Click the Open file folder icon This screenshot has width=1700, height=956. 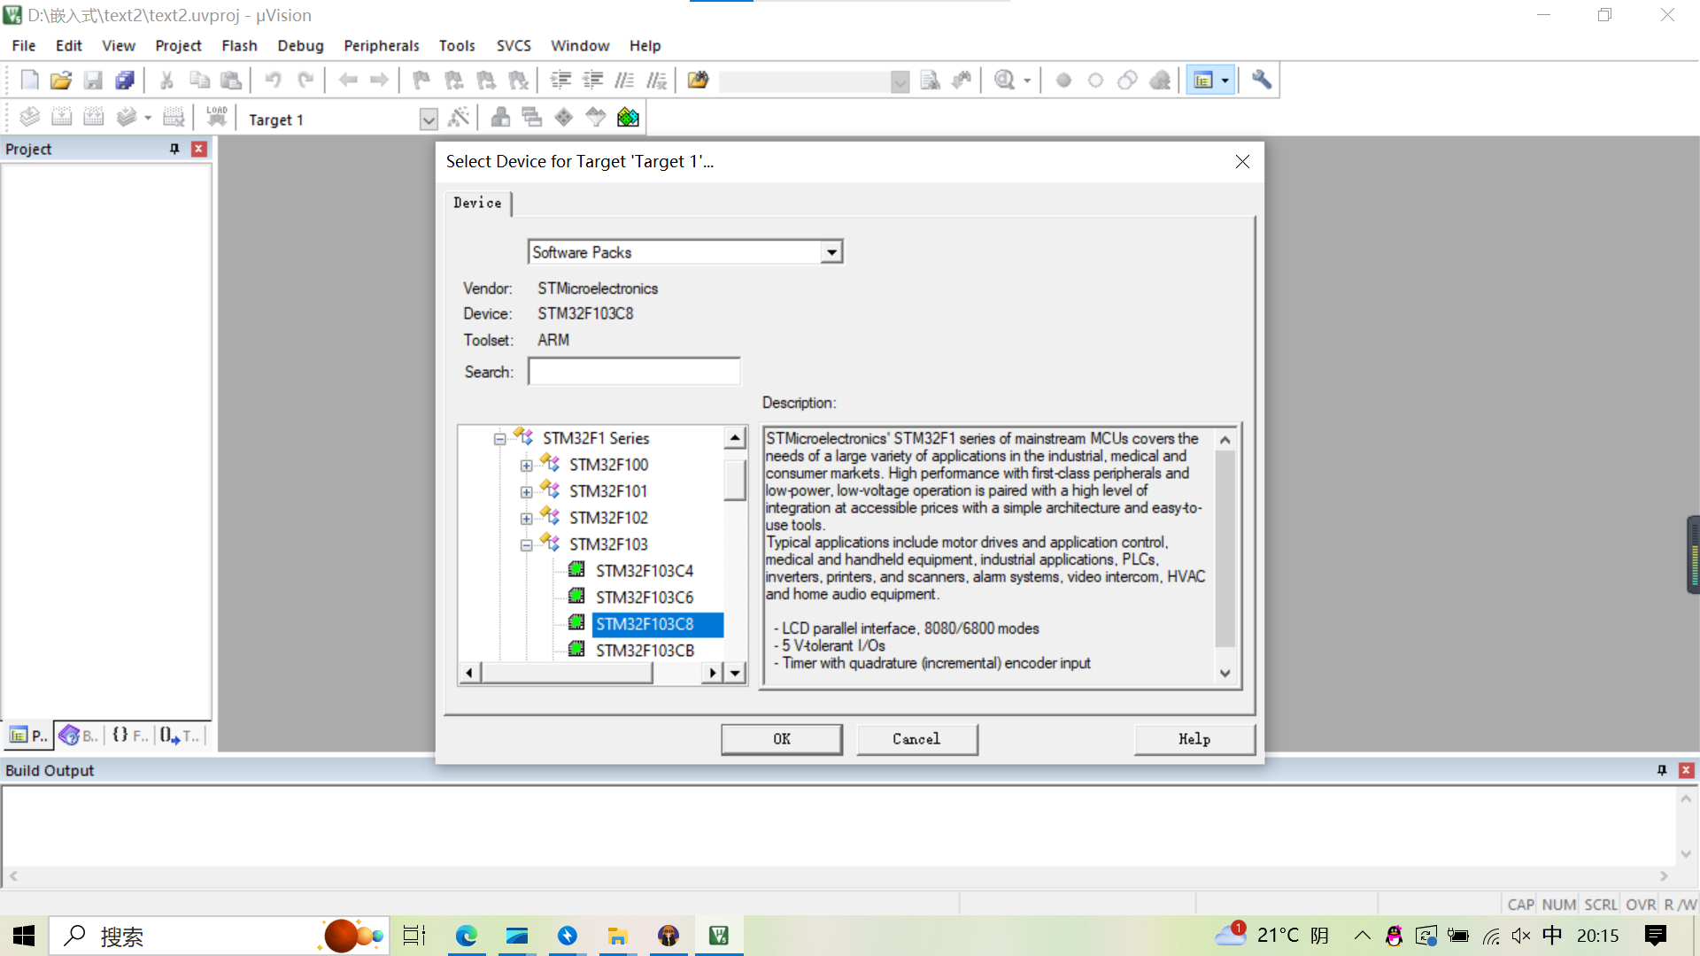coord(60,81)
